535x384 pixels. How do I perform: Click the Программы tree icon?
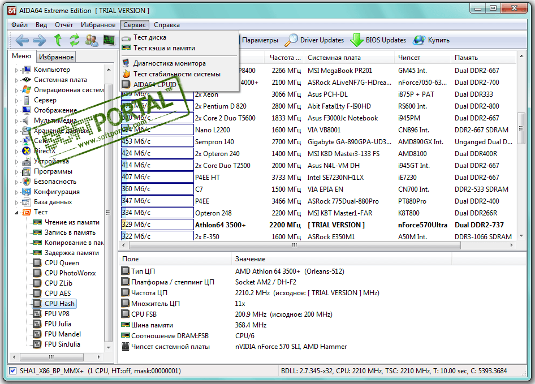[x=27, y=171]
